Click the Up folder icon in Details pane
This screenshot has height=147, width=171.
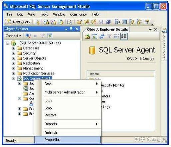87,36
